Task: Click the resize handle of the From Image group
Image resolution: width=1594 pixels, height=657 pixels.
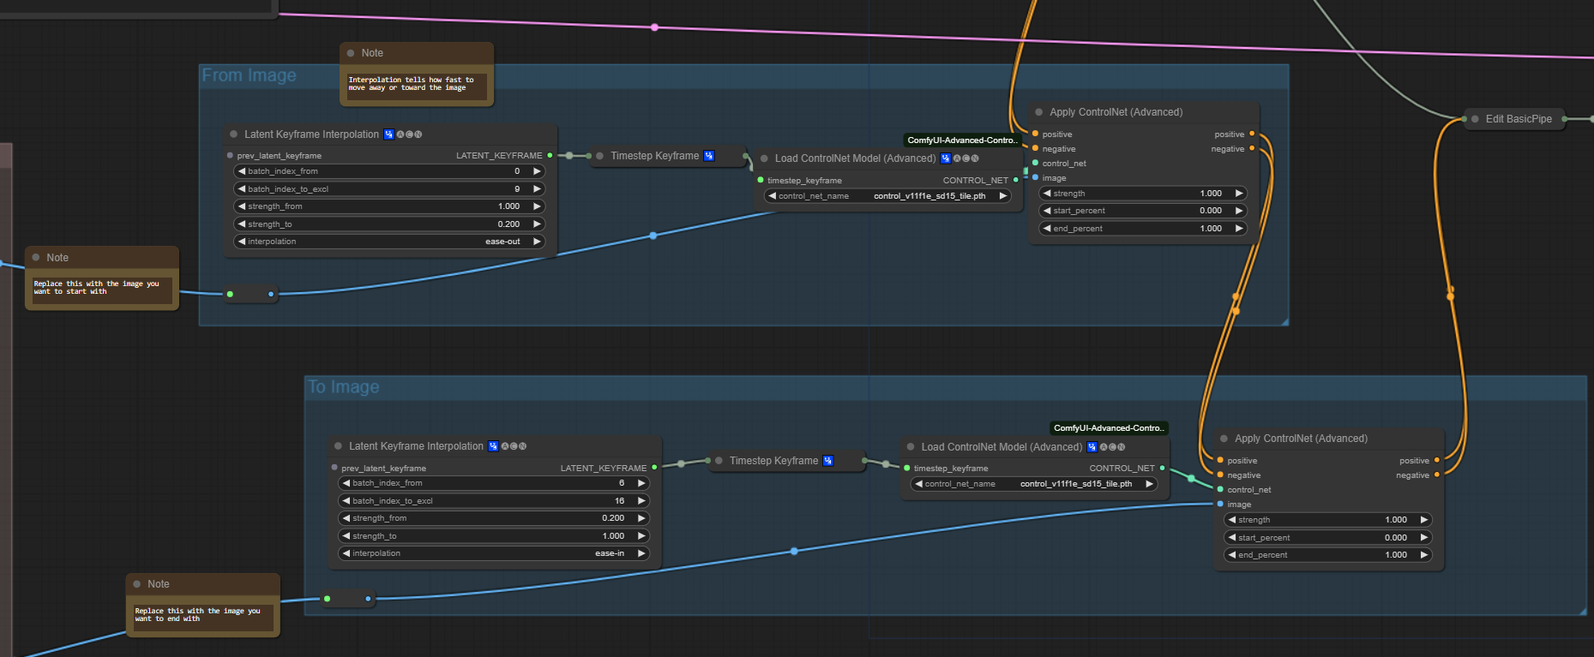Action: (x=1284, y=321)
